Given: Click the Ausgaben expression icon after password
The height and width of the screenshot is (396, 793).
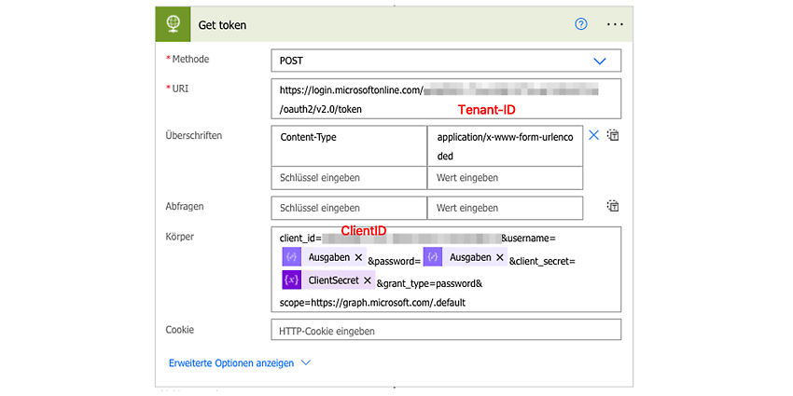Looking at the screenshot, I should (432, 257).
